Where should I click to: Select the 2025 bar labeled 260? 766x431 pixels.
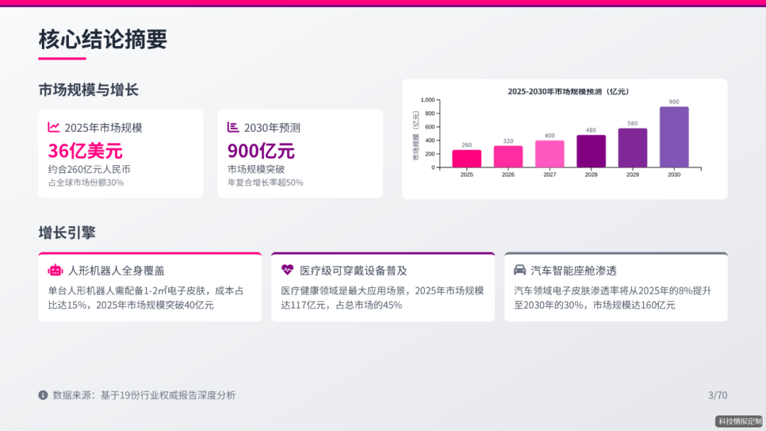click(x=467, y=159)
